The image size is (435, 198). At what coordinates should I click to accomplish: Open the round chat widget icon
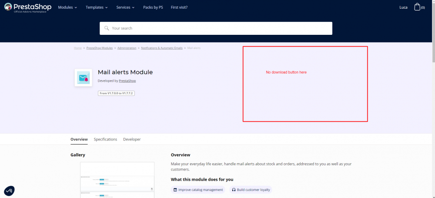point(9,191)
